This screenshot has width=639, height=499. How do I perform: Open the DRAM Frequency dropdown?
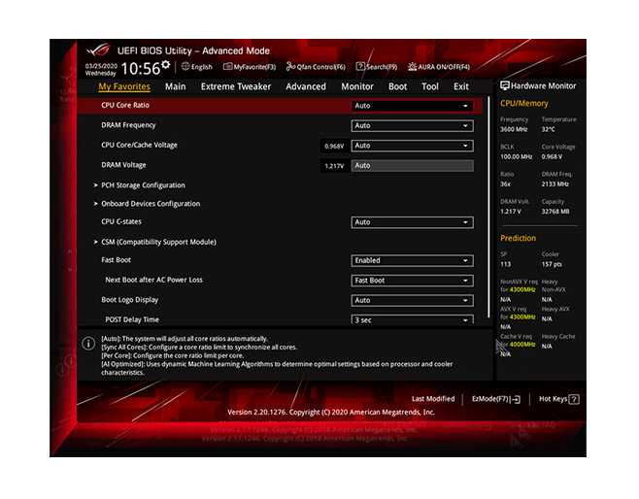point(412,126)
